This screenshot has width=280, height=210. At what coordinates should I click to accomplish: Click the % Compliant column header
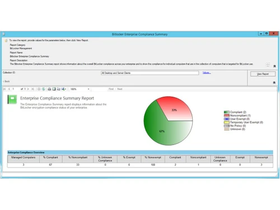coord(50,159)
